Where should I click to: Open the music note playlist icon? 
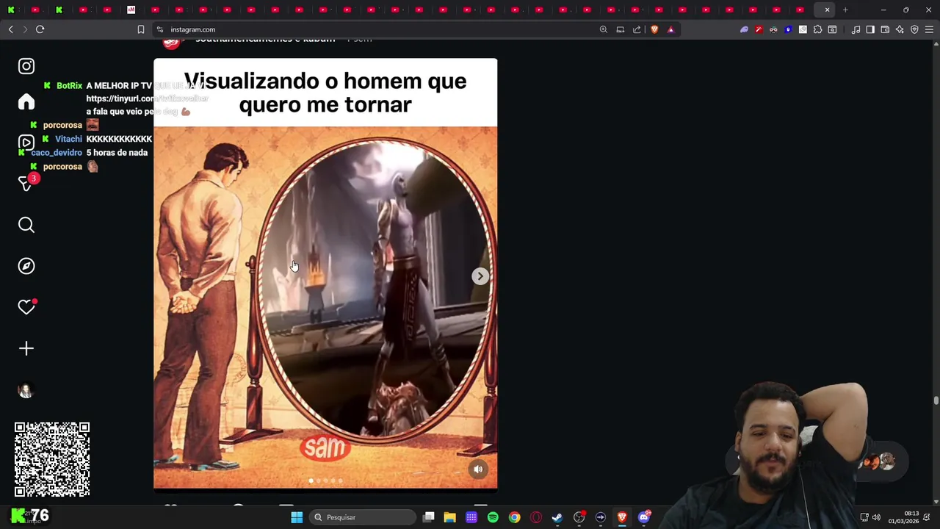coord(856,29)
